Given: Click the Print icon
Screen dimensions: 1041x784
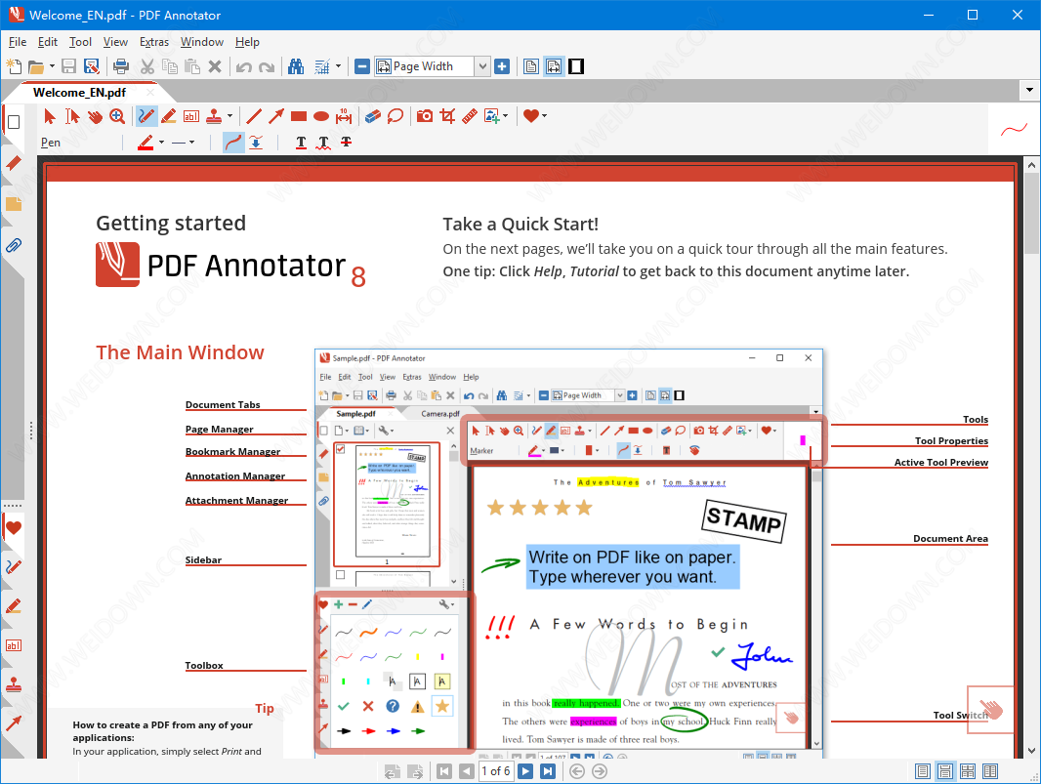Looking at the screenshot, I should pos(121,66).
